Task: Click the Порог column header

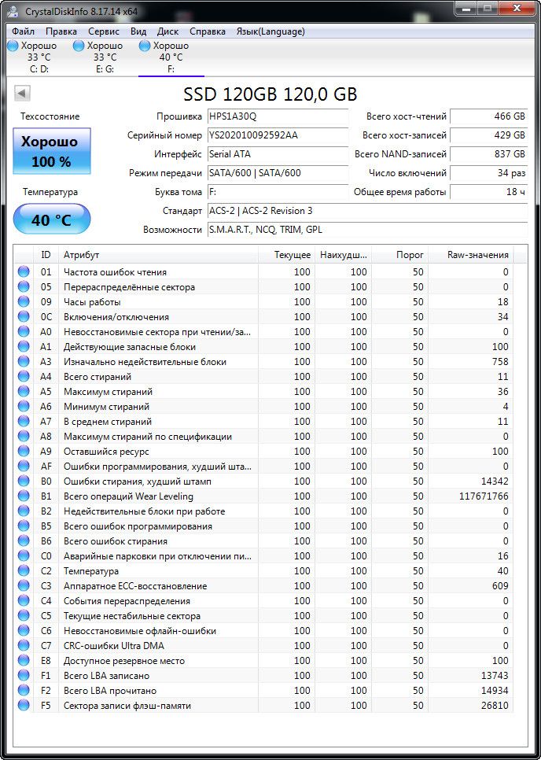Action: (399, 255)
